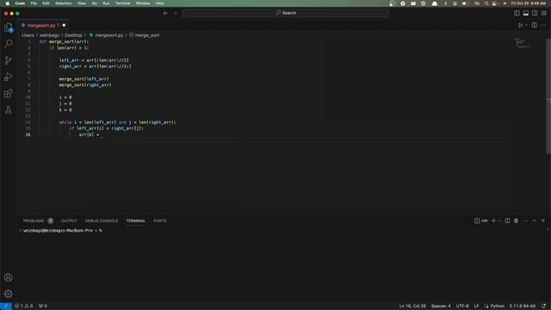Open macOS Spotlight search icon

pyautogui.click(x=486, y=3)
